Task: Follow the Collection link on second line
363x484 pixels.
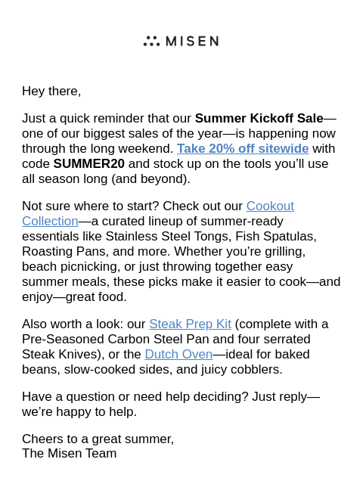Action: pyautogui.click(x=50, y=221)
